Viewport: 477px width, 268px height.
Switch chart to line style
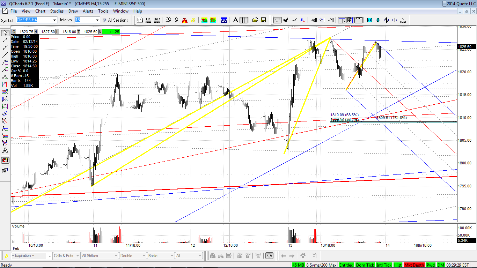[295, 20]
